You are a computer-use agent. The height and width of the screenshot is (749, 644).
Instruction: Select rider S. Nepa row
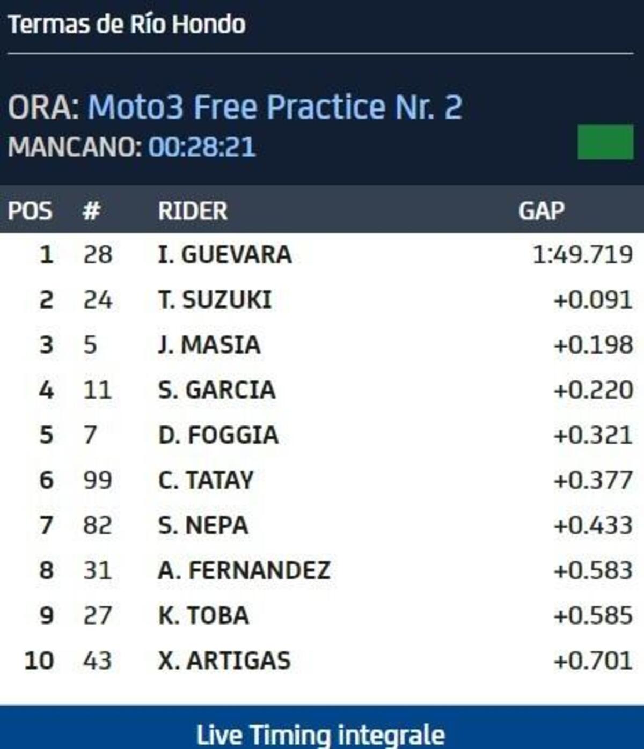pos(203,525)
